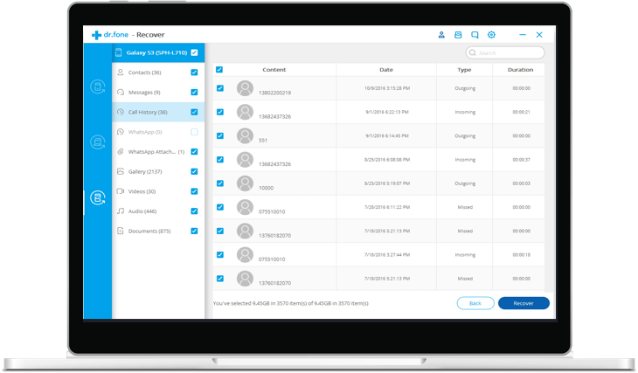Open the settings gear icon
This screenshot has width=638, height=373.
491,35
